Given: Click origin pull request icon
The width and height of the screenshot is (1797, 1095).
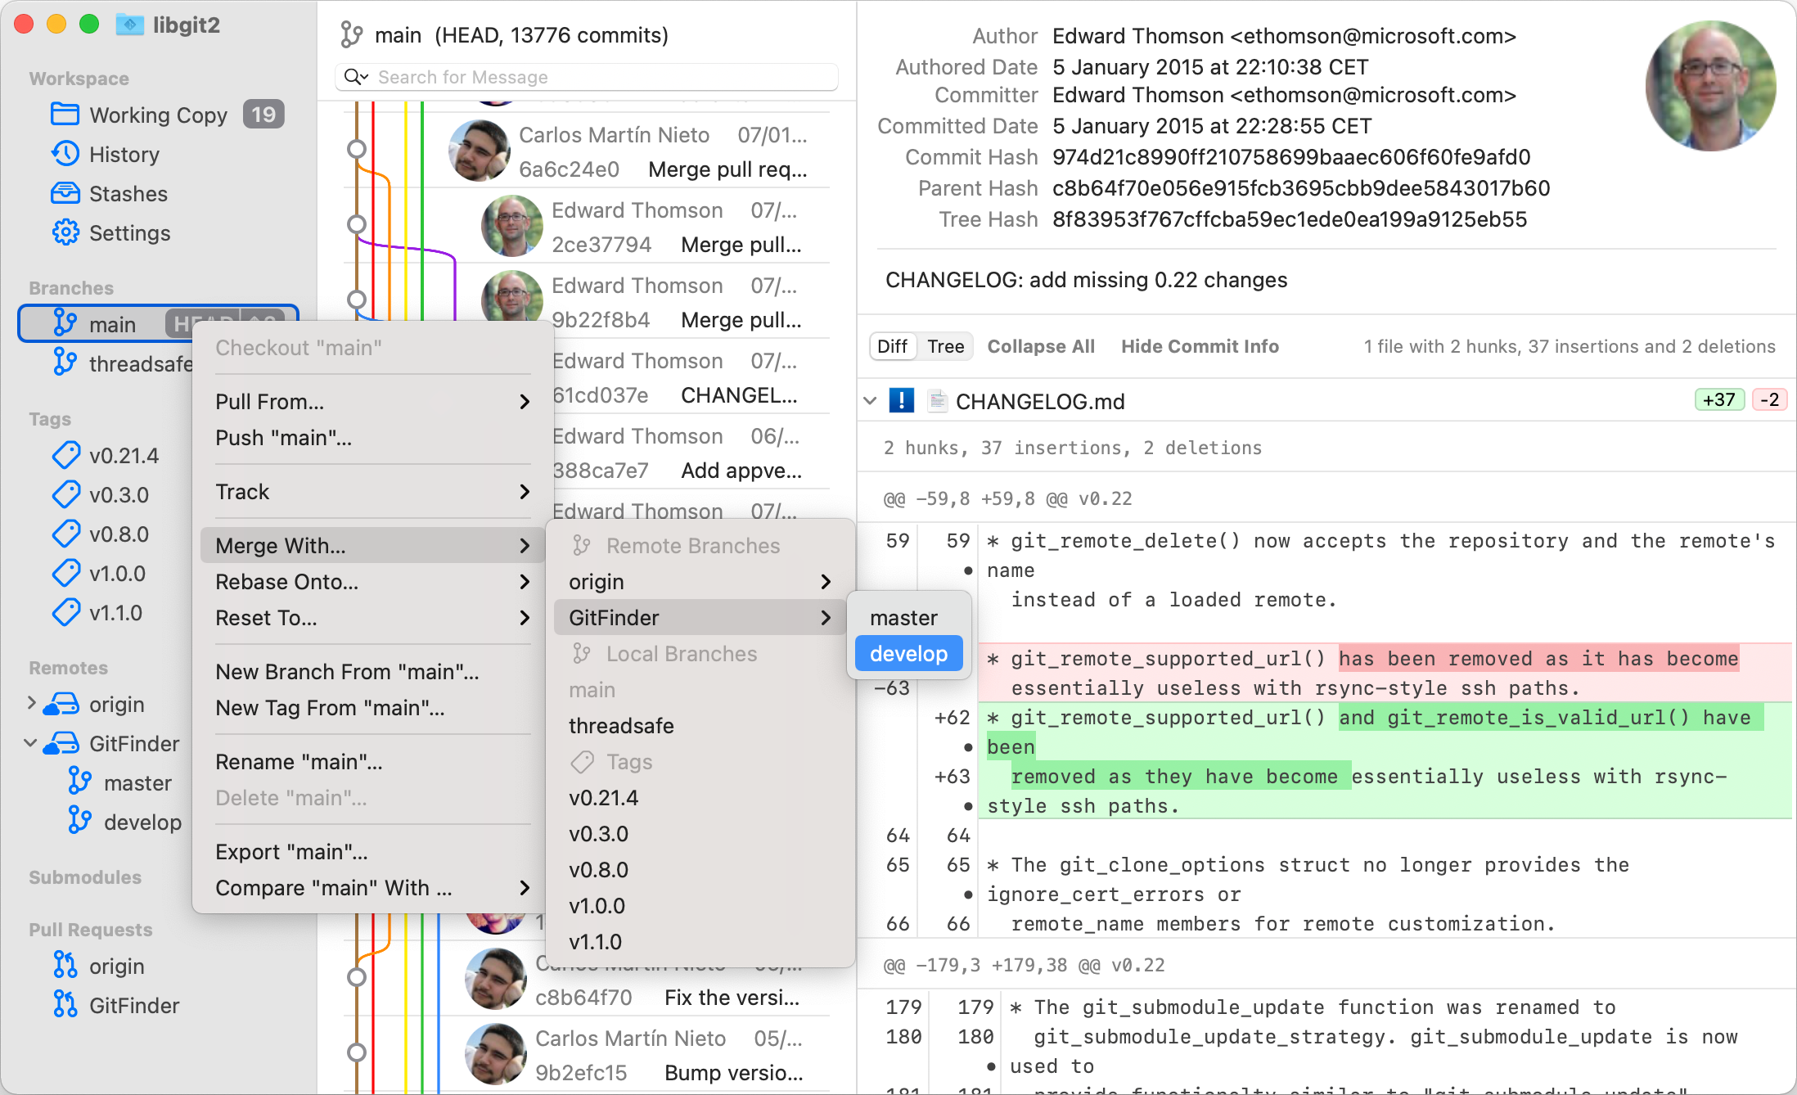Looking at the screenshot, I should (x=65, y=966).
